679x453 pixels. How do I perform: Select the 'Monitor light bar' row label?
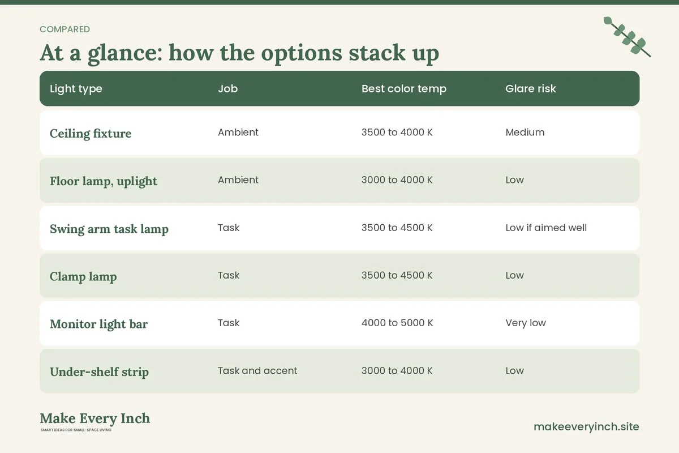click(x=98, y=324)
